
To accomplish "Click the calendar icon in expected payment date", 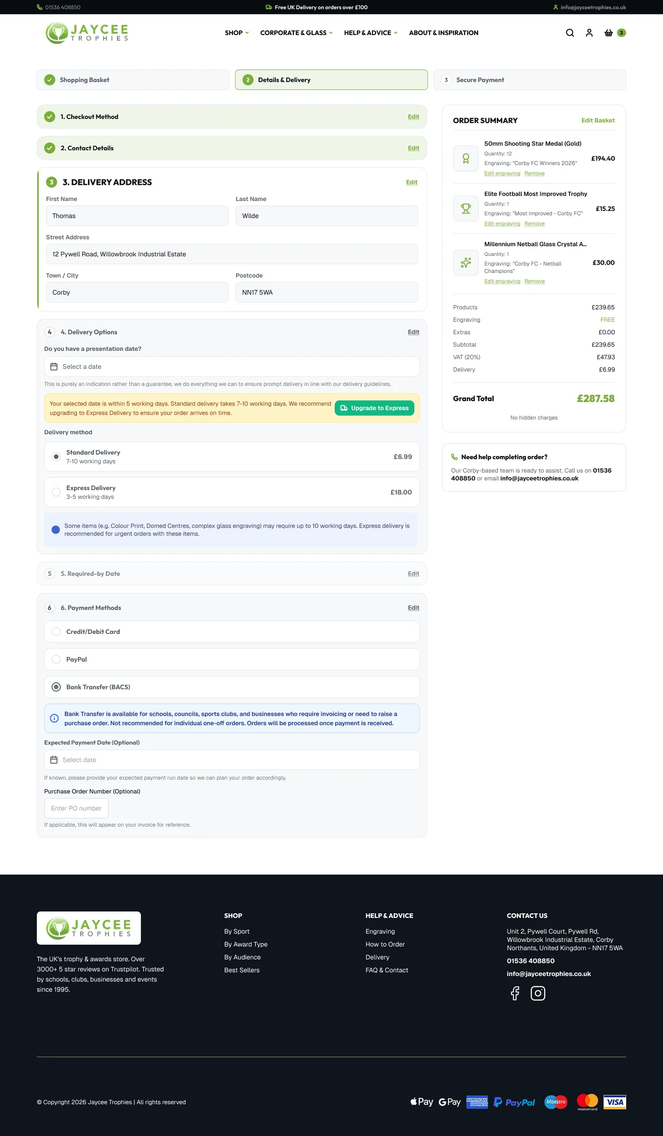I will tap(54, 760).
